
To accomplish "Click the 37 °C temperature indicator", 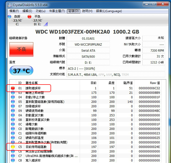I will pos(21,71).
